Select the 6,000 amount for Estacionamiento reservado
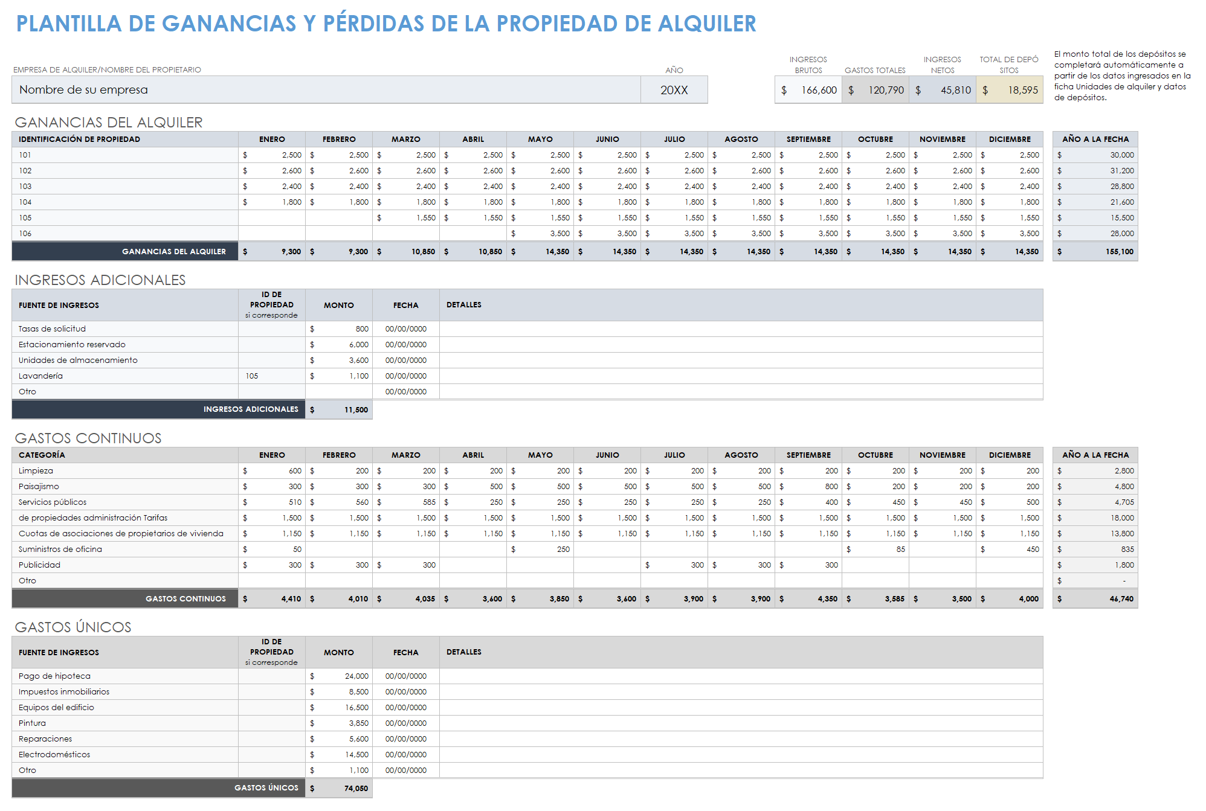 [339, 345]
